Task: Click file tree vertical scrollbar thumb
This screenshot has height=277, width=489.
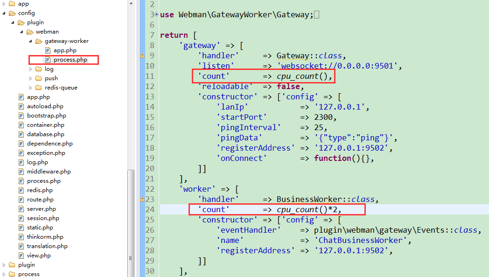Action: tap(131, 223)
